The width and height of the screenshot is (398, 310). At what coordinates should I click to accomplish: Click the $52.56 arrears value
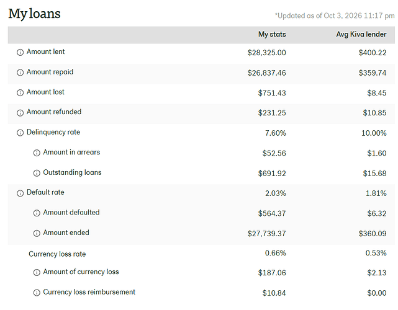click(x=274, y=153)
